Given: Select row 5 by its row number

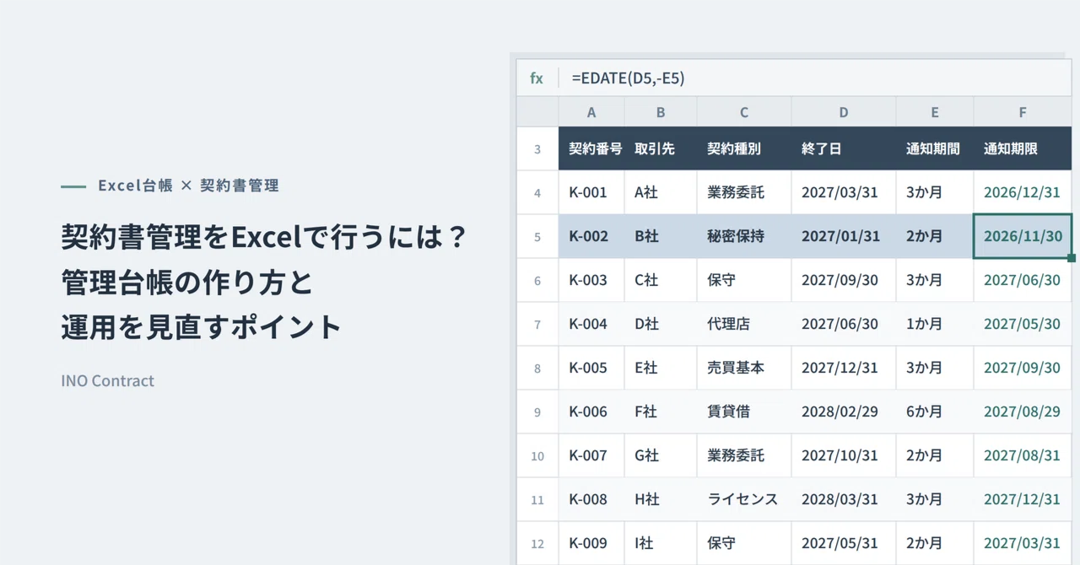Looking at the screenshot, I should click(537, 237).
